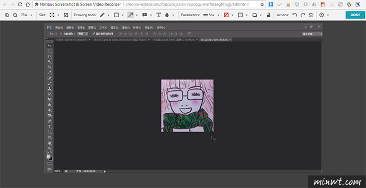Select the rectangle shape tool

point(116,15)
